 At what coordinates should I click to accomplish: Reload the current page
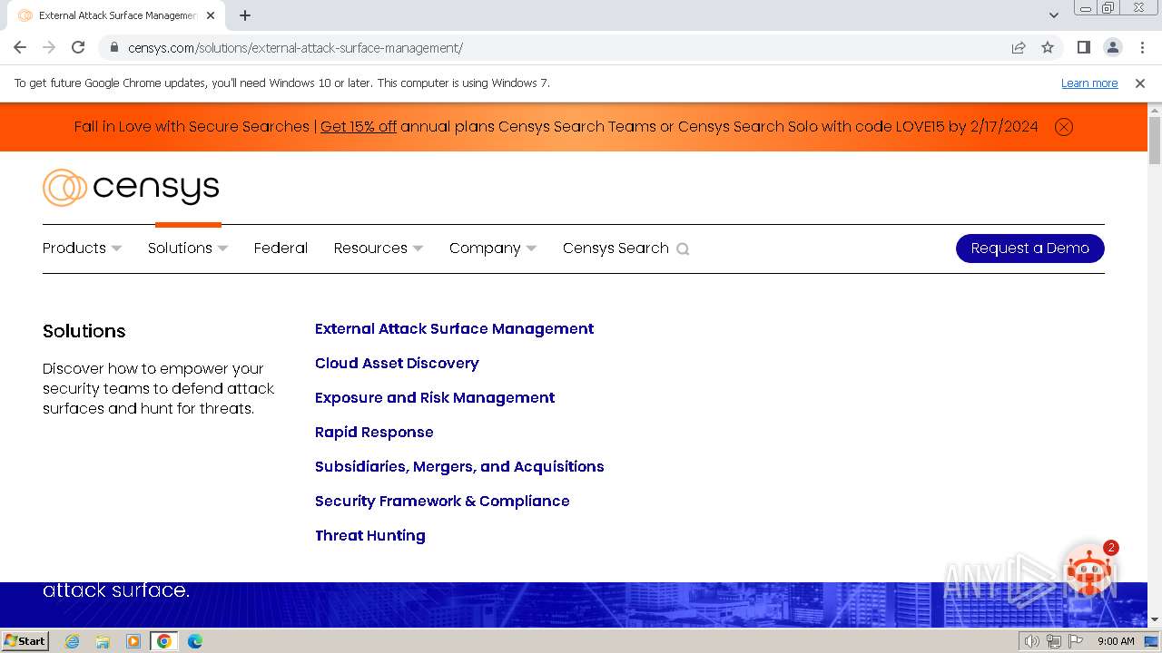tap(78, 47)
